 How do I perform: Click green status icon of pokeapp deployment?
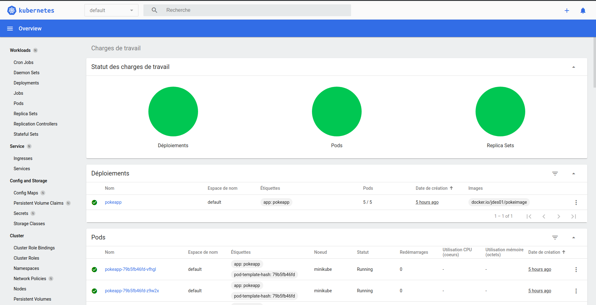tap(94, 203)
